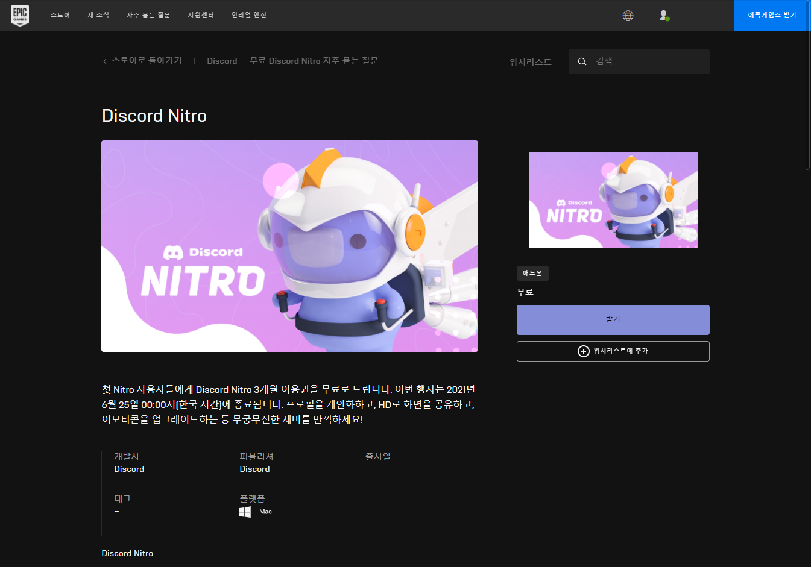Click the bottom Discord Nitro heading
Screen dimensions: 811x567
pyautogui.click(x=127, y=553)
